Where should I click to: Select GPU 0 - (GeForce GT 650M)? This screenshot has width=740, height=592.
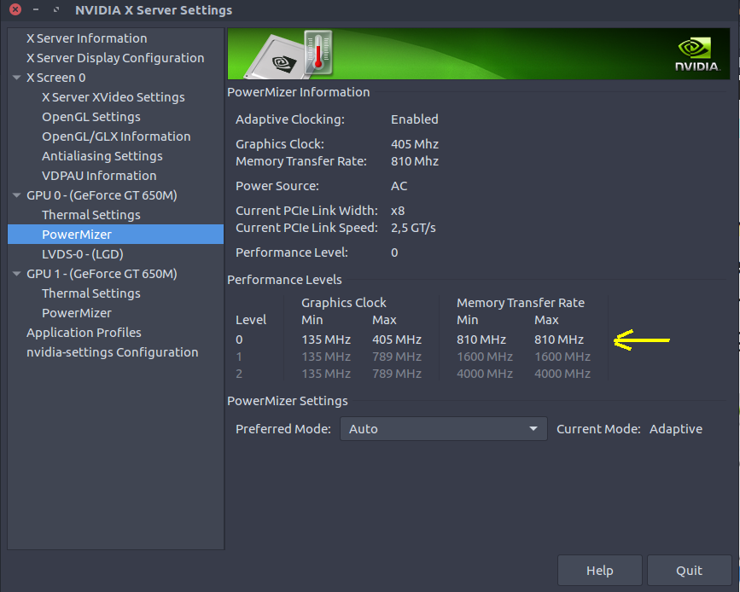point(102,195)
